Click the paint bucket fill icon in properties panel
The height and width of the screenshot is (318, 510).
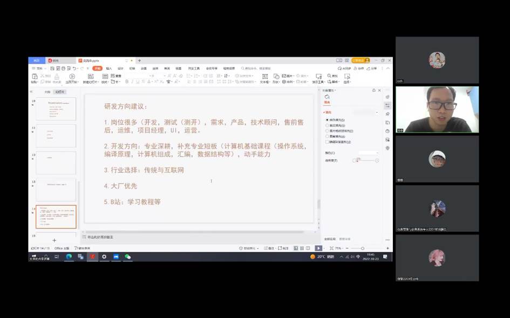327,97
